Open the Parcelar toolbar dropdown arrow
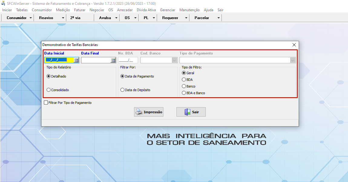Viewport: 348px width, 182px height. pos(218,18)
